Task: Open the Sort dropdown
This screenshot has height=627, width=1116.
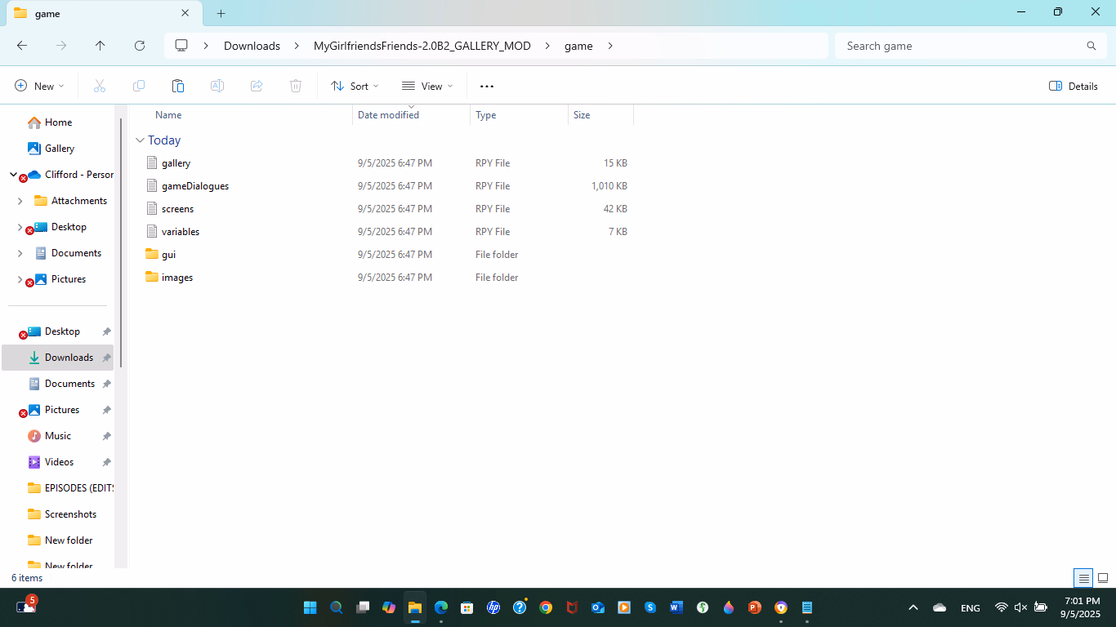Action: 355,86
